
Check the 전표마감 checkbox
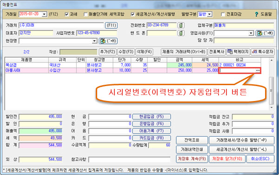click(x=223, y=14)
